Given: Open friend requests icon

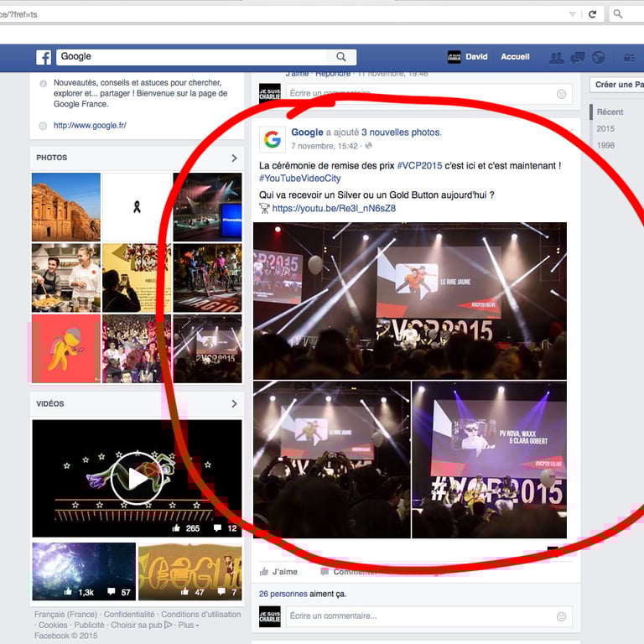Looking at the screenshot, I should click(557, 58).
